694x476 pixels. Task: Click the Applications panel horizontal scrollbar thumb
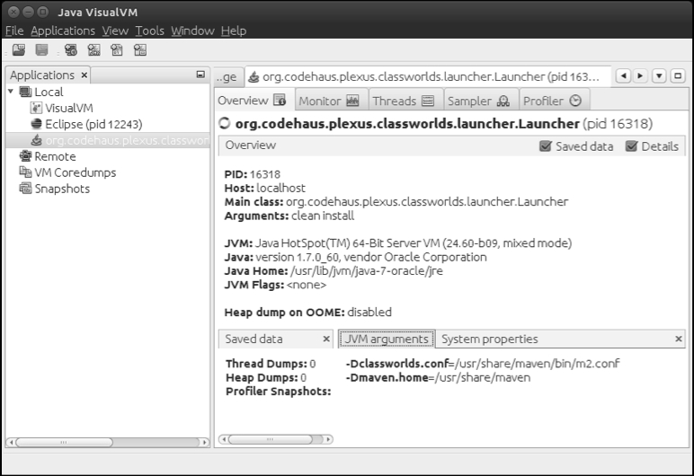[64, 442]
